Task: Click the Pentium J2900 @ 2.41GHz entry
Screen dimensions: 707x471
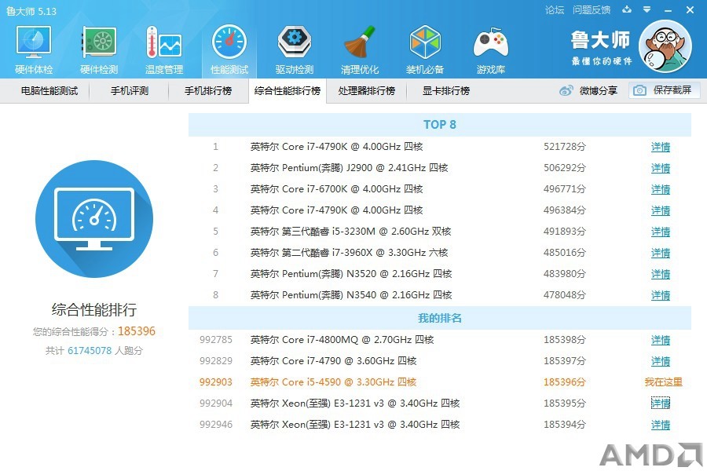Action: coord(349,168)
